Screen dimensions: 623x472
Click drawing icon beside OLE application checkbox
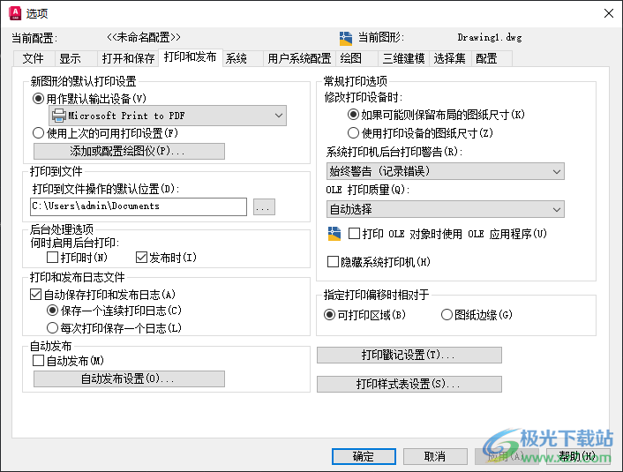point(334,234)
